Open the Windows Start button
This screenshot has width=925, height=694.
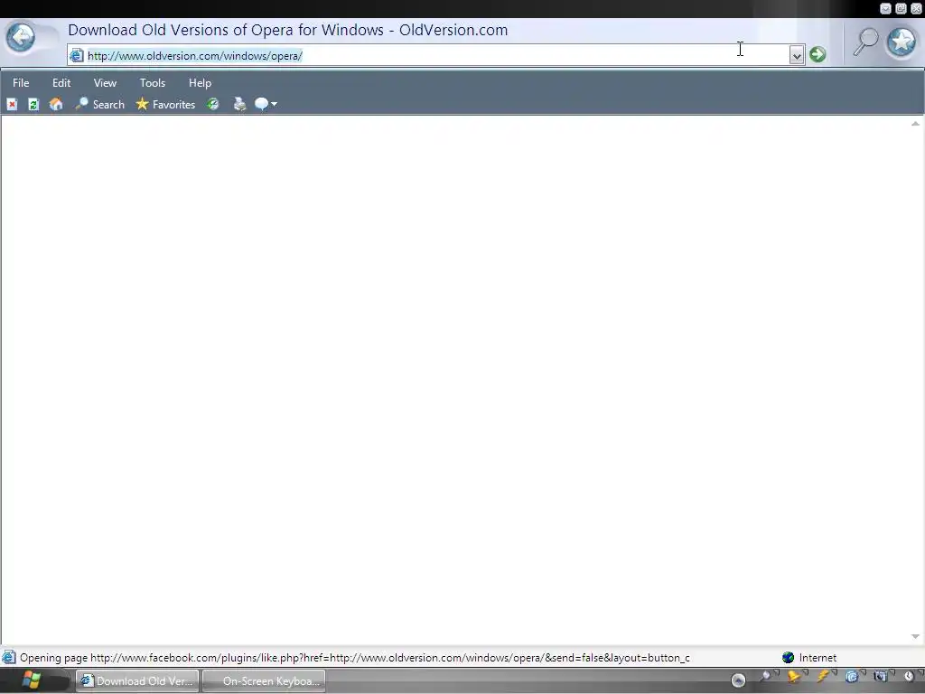[x=31, y=681]
